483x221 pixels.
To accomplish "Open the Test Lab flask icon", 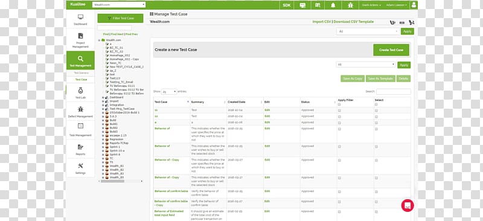I will point(80,91).
